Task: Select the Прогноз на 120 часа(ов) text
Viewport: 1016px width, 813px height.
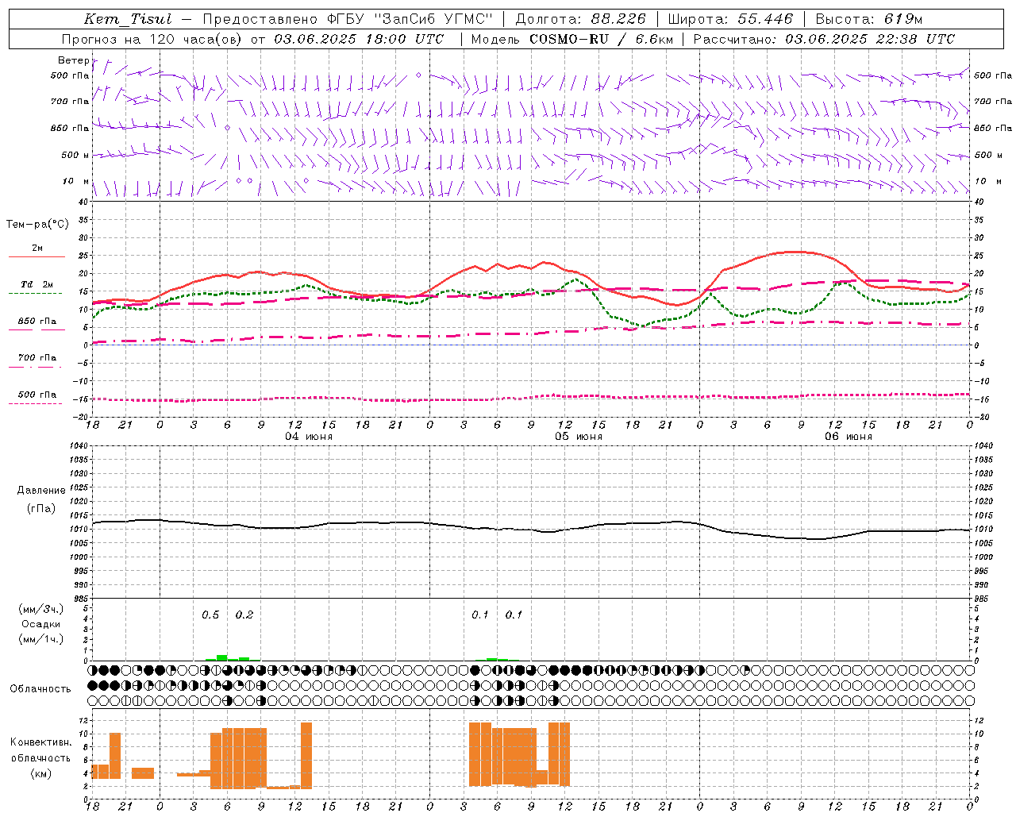Action: coord(153,39)
